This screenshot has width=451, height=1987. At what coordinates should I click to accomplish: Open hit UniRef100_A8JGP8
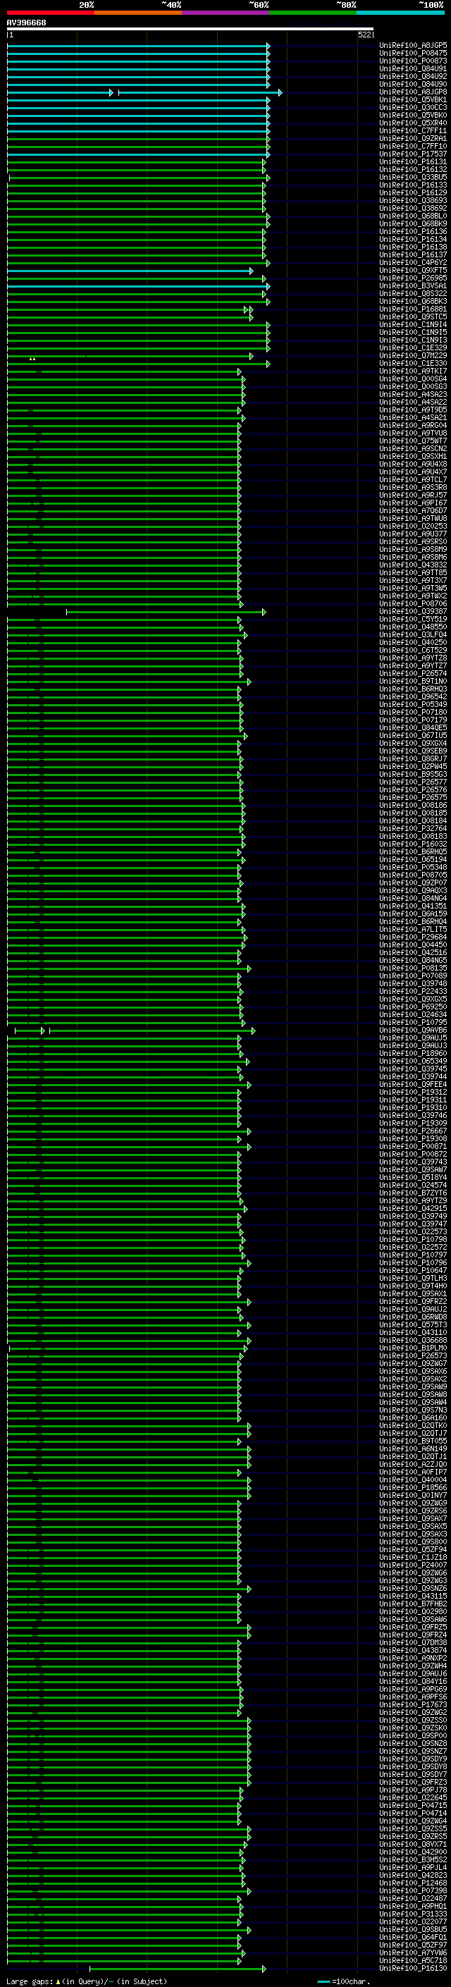pyautogui.click(x=413, y=92)
